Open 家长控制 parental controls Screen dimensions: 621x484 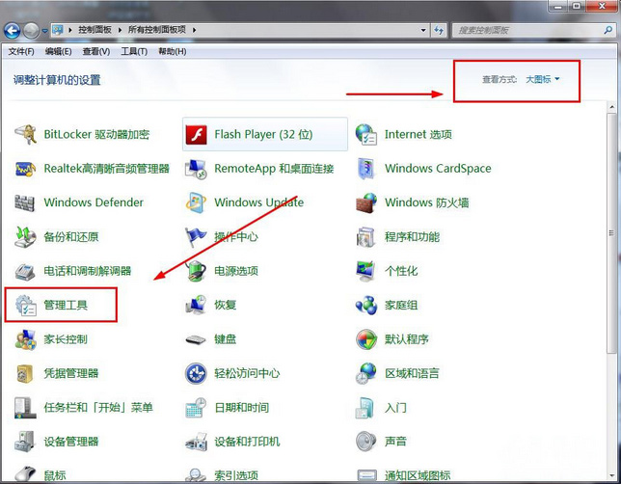[x=65, y=339]
